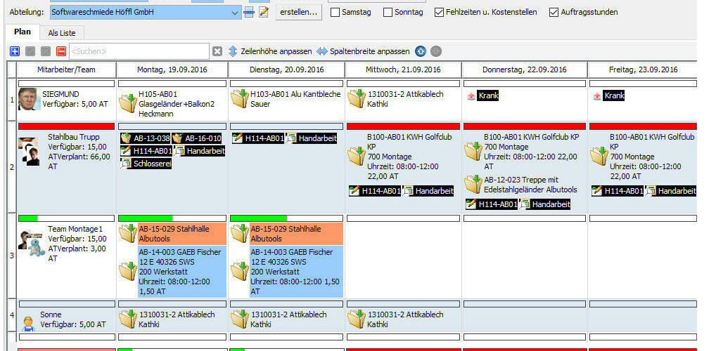Click H114-AB01 tag in Dienstag Stahlbau cell

point(258,138)
